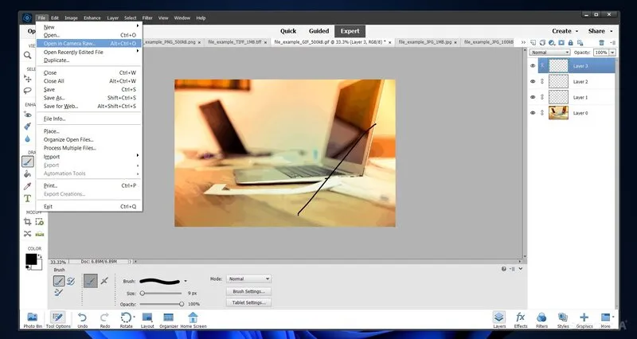Expand the Import submenu

pyautogui.click(x=89, y=156)
